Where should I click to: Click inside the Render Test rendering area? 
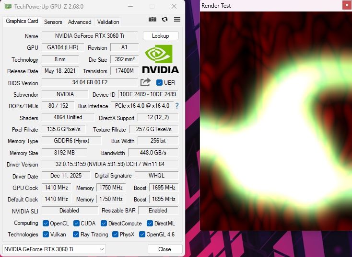point(276,121)
